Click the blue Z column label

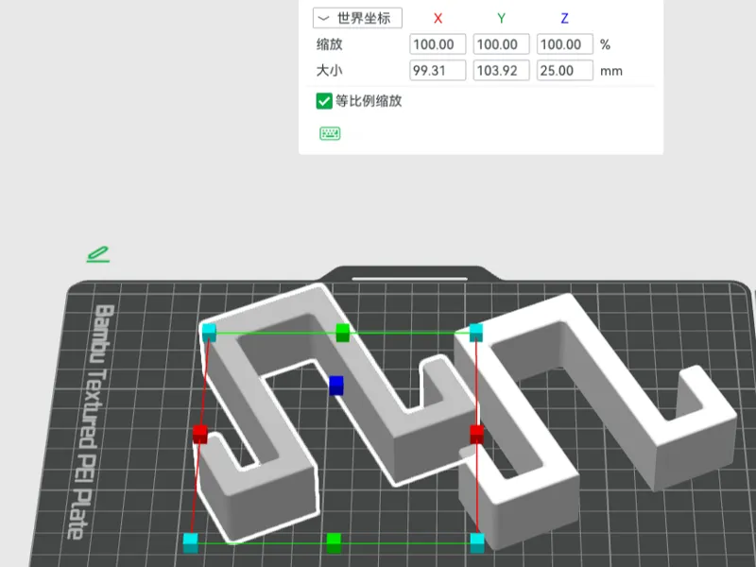click(x=564, y=18)
